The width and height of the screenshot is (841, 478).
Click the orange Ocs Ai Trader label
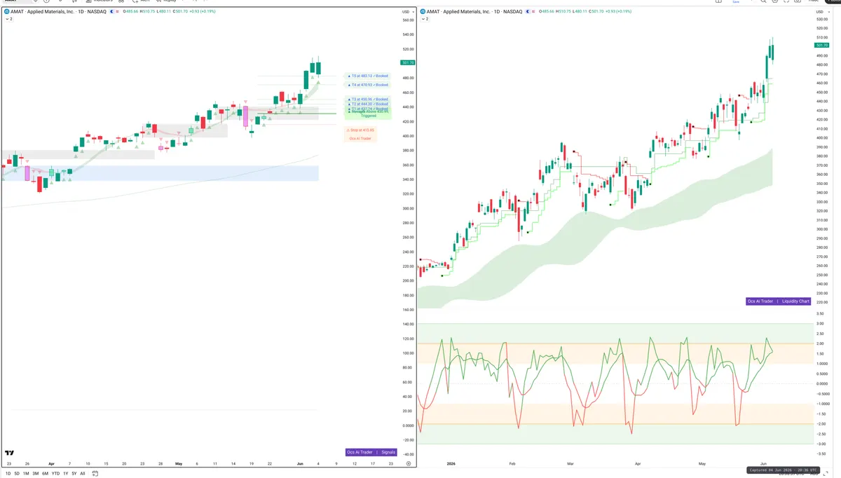click(362, 138)
